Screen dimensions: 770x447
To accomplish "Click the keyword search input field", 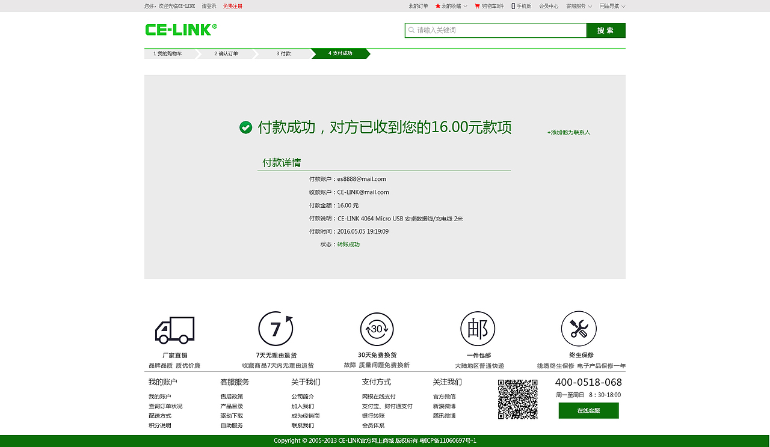I will tap(496, 30).
